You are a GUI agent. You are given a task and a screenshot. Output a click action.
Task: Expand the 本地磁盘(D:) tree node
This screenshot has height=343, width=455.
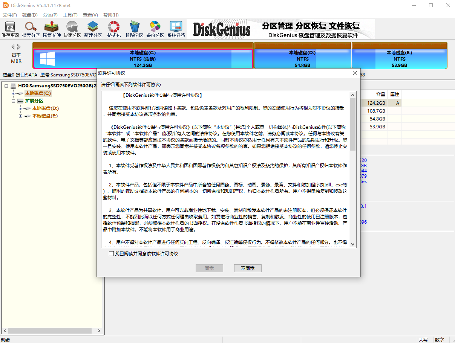(x=21, y=108)
